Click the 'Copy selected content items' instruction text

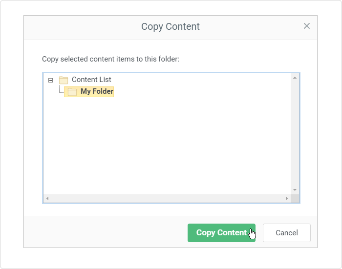click(111, 59)
